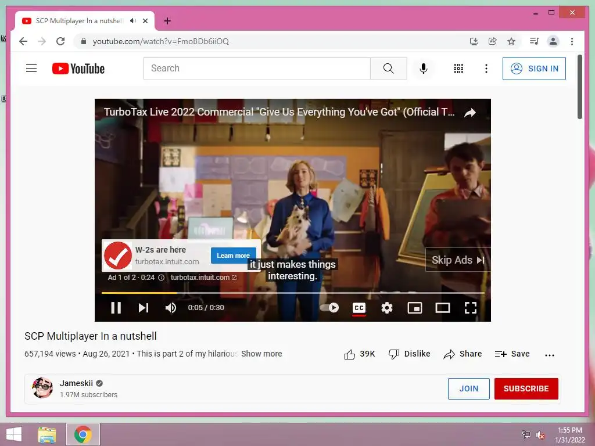The width and height of the screenshot is (595, 446).
Task: Toggle closed captions CC
Action: (x=359, y=308)
